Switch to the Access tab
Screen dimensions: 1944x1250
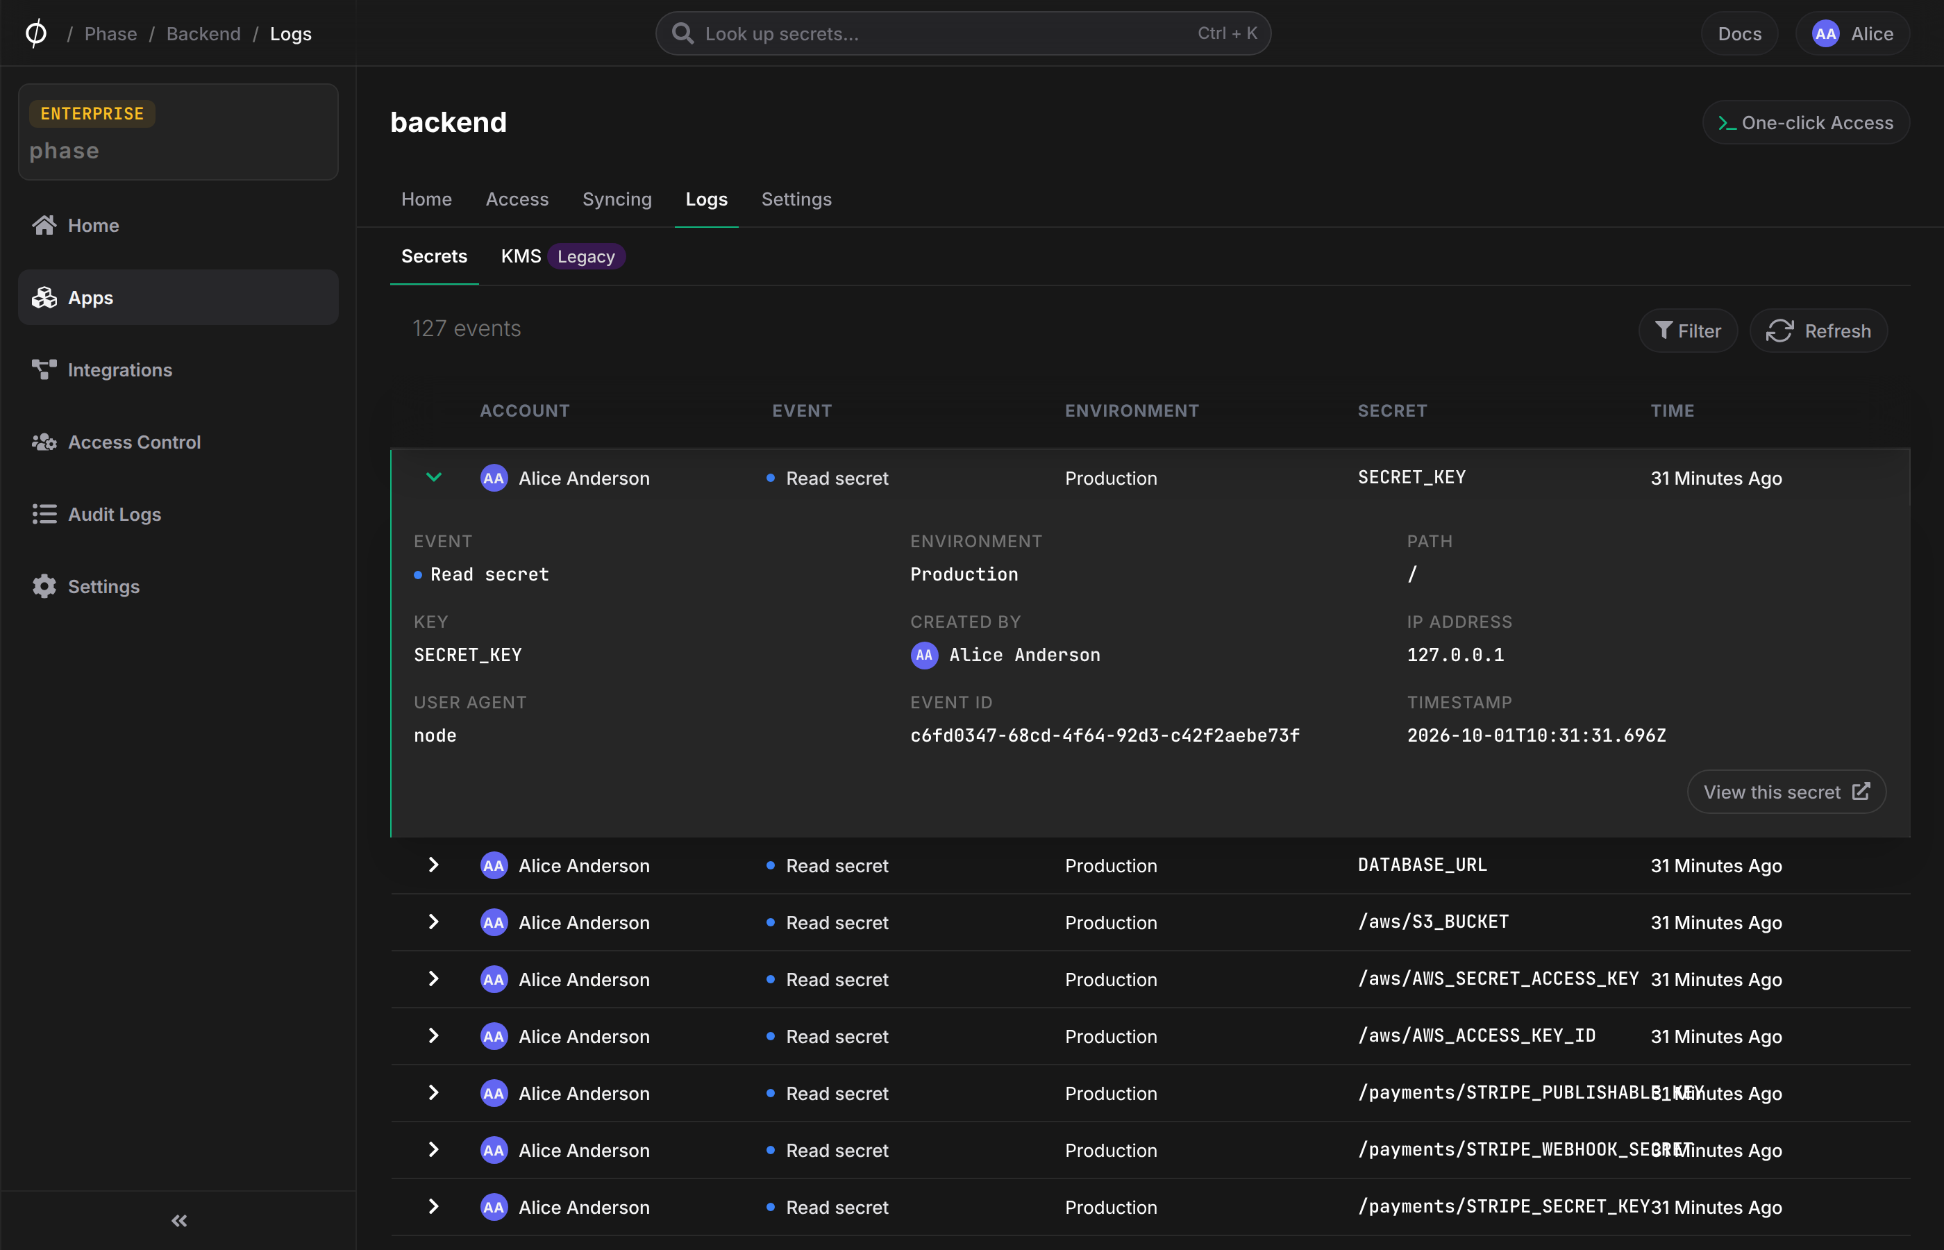[x=517, y=199]
